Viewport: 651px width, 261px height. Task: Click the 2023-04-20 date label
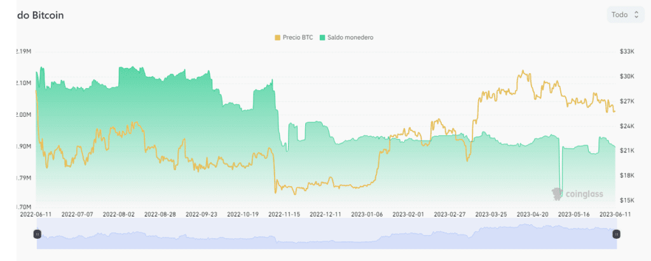coord(532,215)
